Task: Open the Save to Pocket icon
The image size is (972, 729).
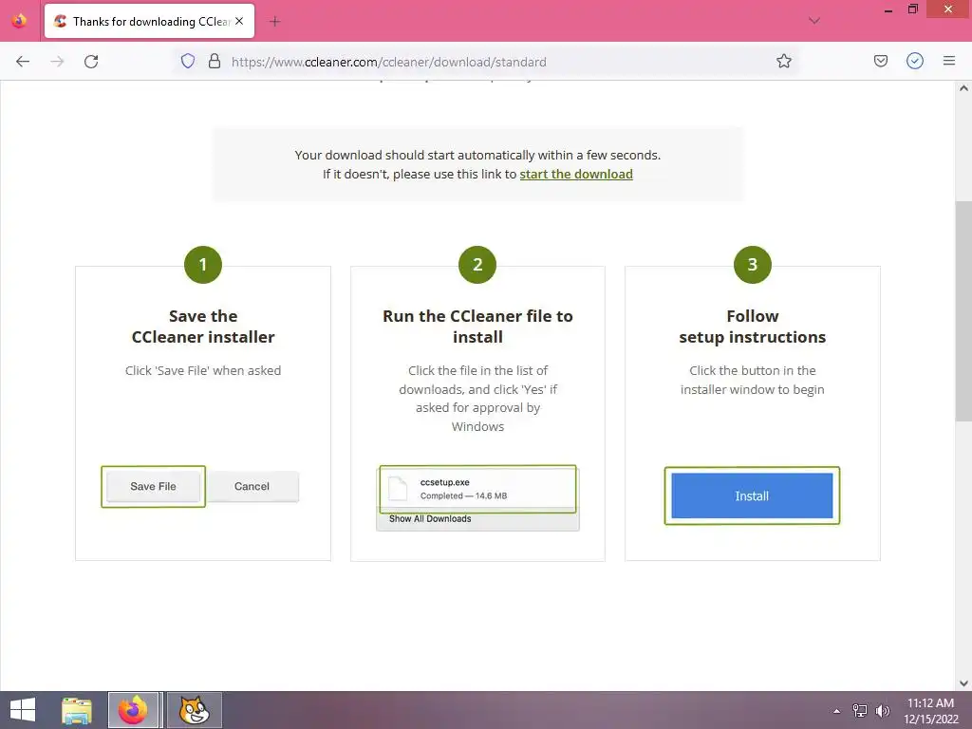Action: pos(880,61)
